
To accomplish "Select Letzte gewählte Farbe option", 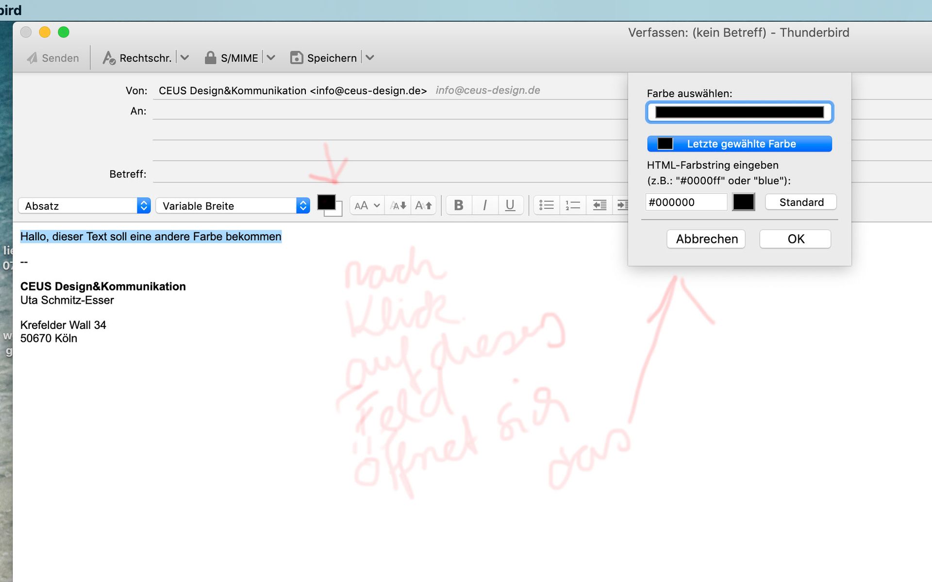I will pos(739,144).
